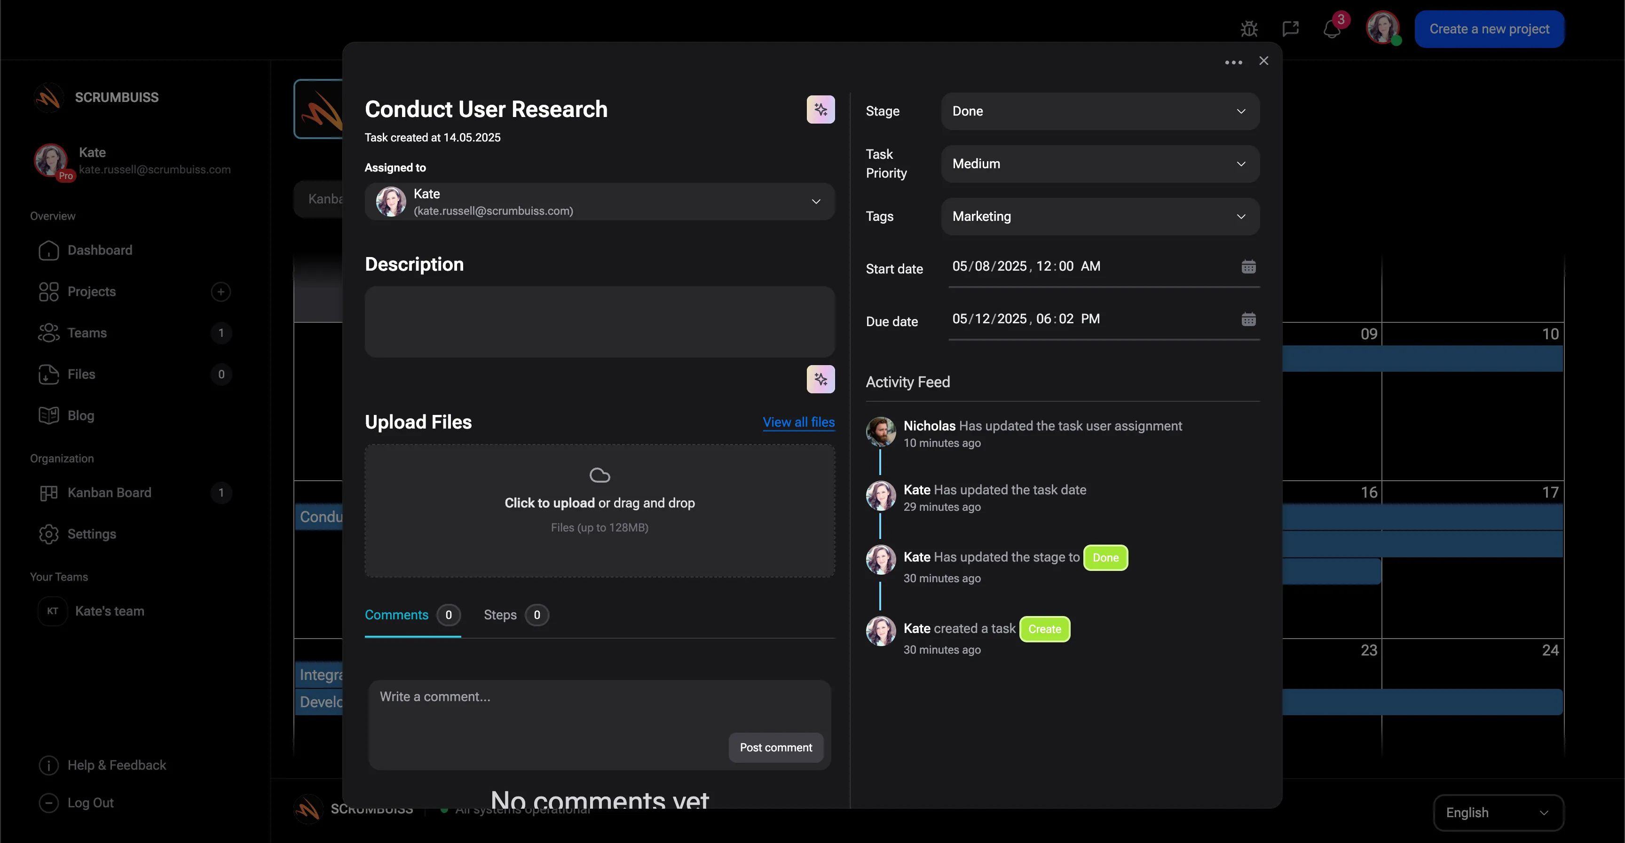This screenshot has width=1625, height=843.
Task: Open the Task Priority dropdown set to Medium
Action: coord(1099,164)
